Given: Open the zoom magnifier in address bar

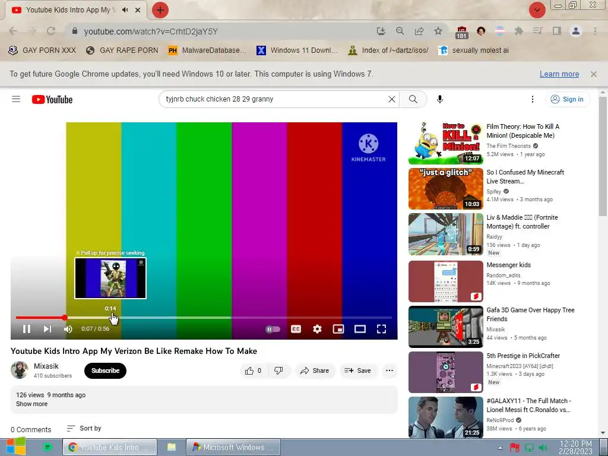Looking at the screenshot, I should [400, 31].
